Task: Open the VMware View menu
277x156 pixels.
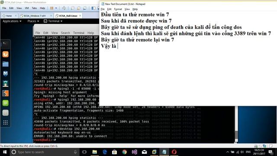Action: (x=19, y=8)
